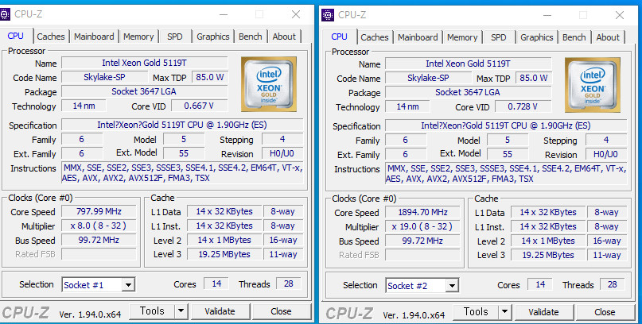The width and height of the screenshot is (642, 324).
Task: Click the CPU-Z app icon in left window title bar
Action: click(5, 14)
